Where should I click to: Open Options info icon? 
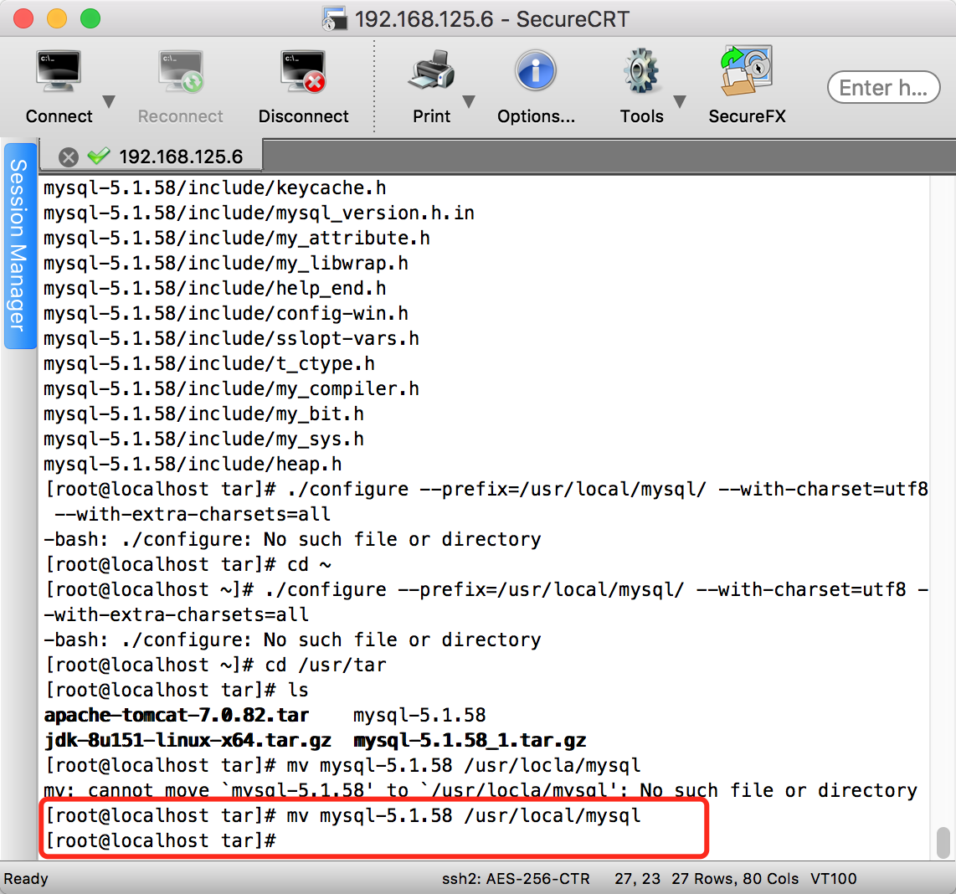pos(535,71)
